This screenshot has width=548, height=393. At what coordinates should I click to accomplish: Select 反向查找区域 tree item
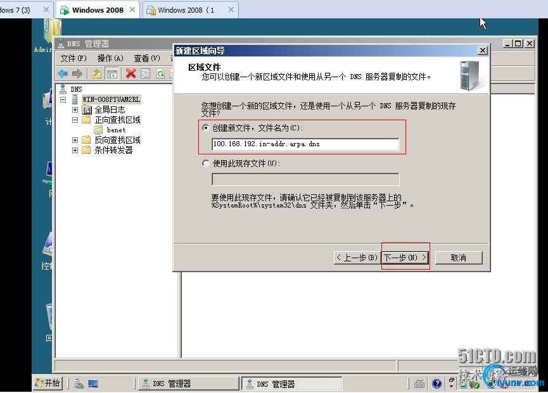click(x=117, y=140)
